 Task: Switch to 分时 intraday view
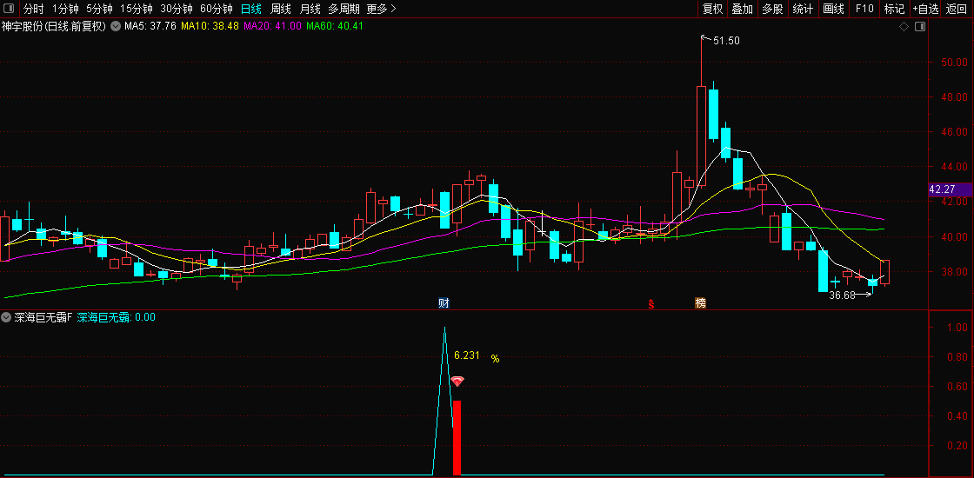coord(34,9)
